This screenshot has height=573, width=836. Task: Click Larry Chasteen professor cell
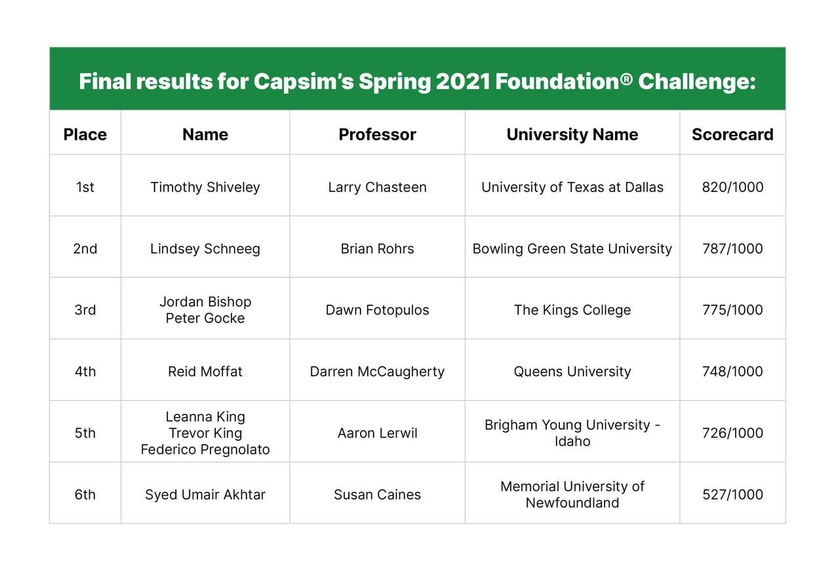[x=377, y=187]
